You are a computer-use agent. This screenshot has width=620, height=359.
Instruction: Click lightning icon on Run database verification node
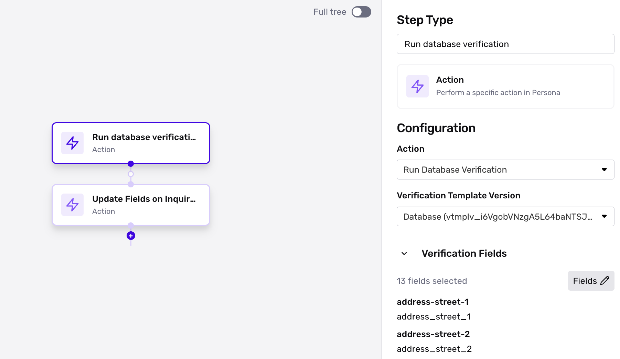pyautogui.click(x=72, y=143)
